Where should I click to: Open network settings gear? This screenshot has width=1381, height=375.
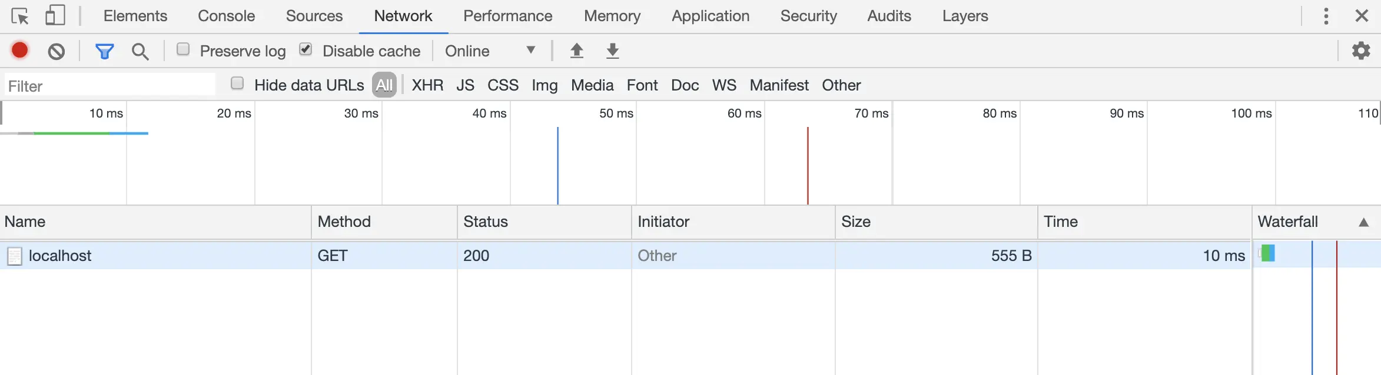(1361, 51)
